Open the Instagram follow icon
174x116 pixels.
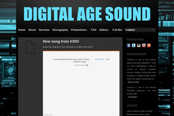pos(139,46)
